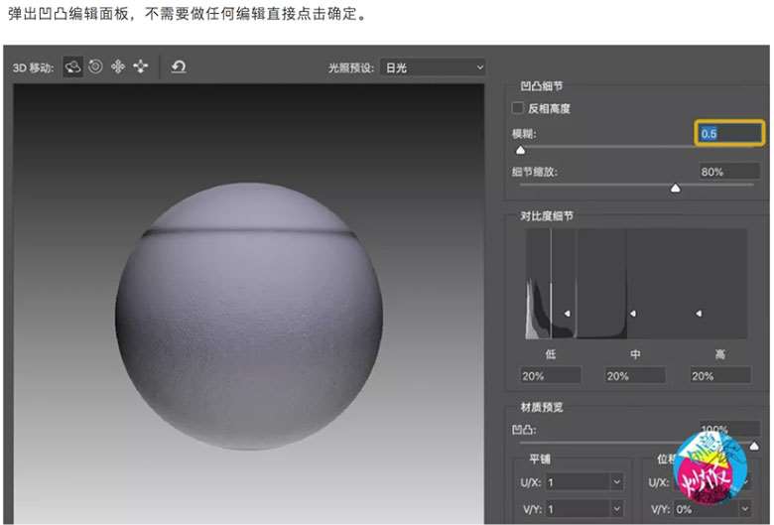
Task: Select the 3D pan camera tool
Action: 118,66
